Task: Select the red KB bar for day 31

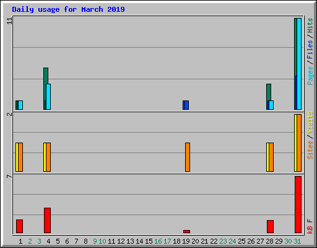Action: pyautogui.click(x=298, y=205)
